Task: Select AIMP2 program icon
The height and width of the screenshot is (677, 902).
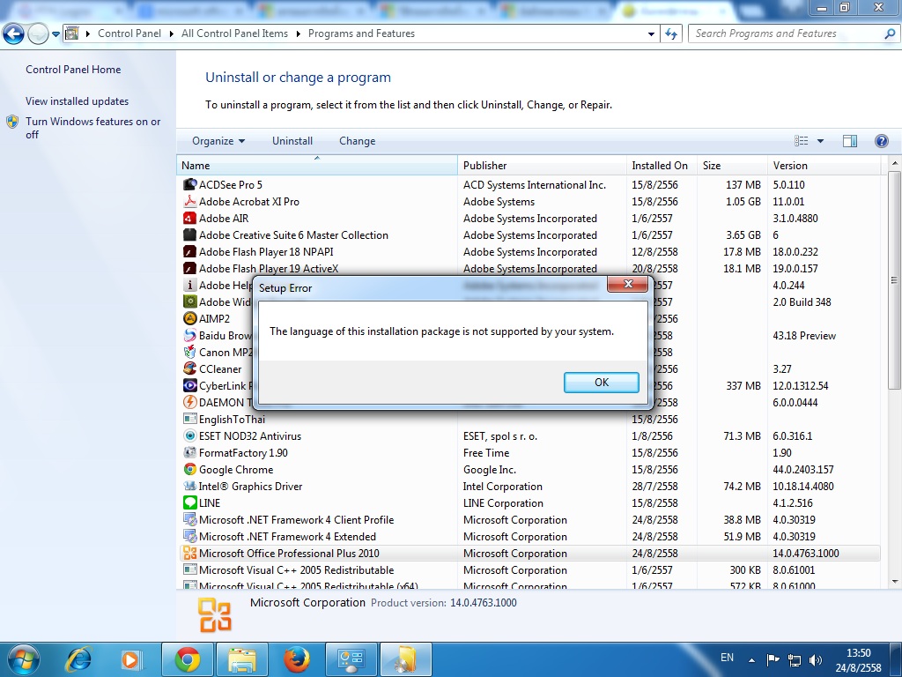Action: coord(190,318)
